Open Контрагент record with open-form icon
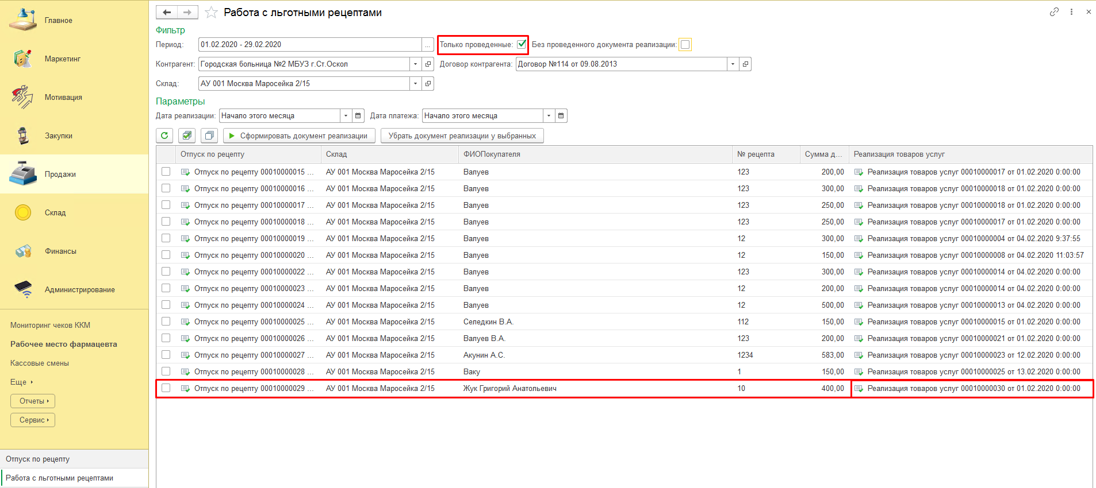Image resolution: width=1096 pixels, height=488 pixels. click(x=428, y=64)
